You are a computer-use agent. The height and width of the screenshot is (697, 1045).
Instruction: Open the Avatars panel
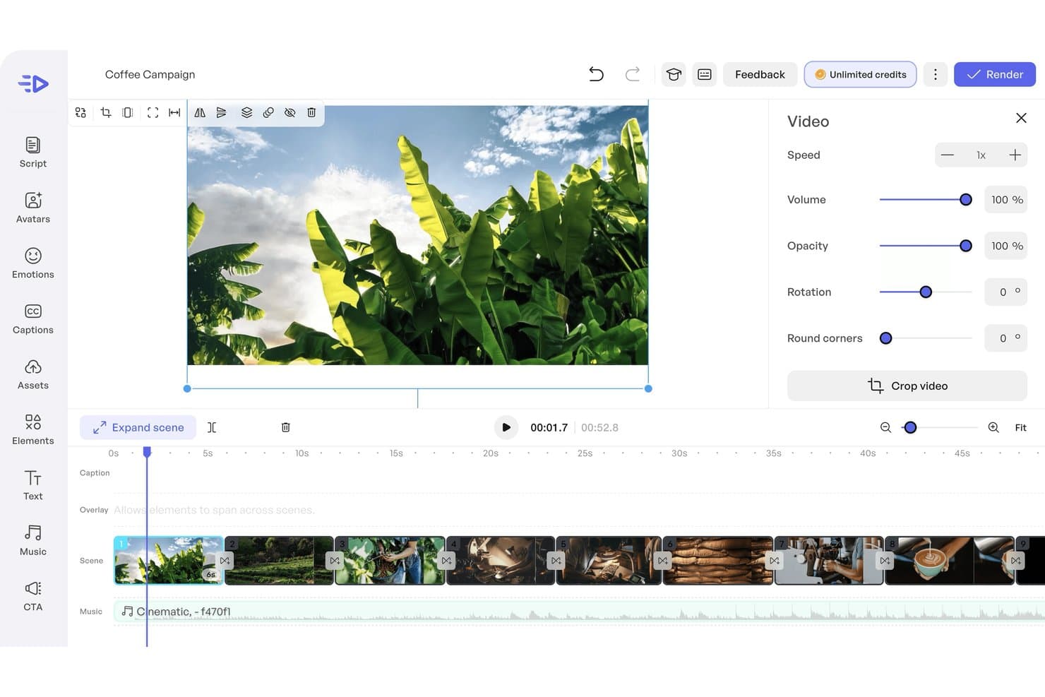tap(33, 208)
